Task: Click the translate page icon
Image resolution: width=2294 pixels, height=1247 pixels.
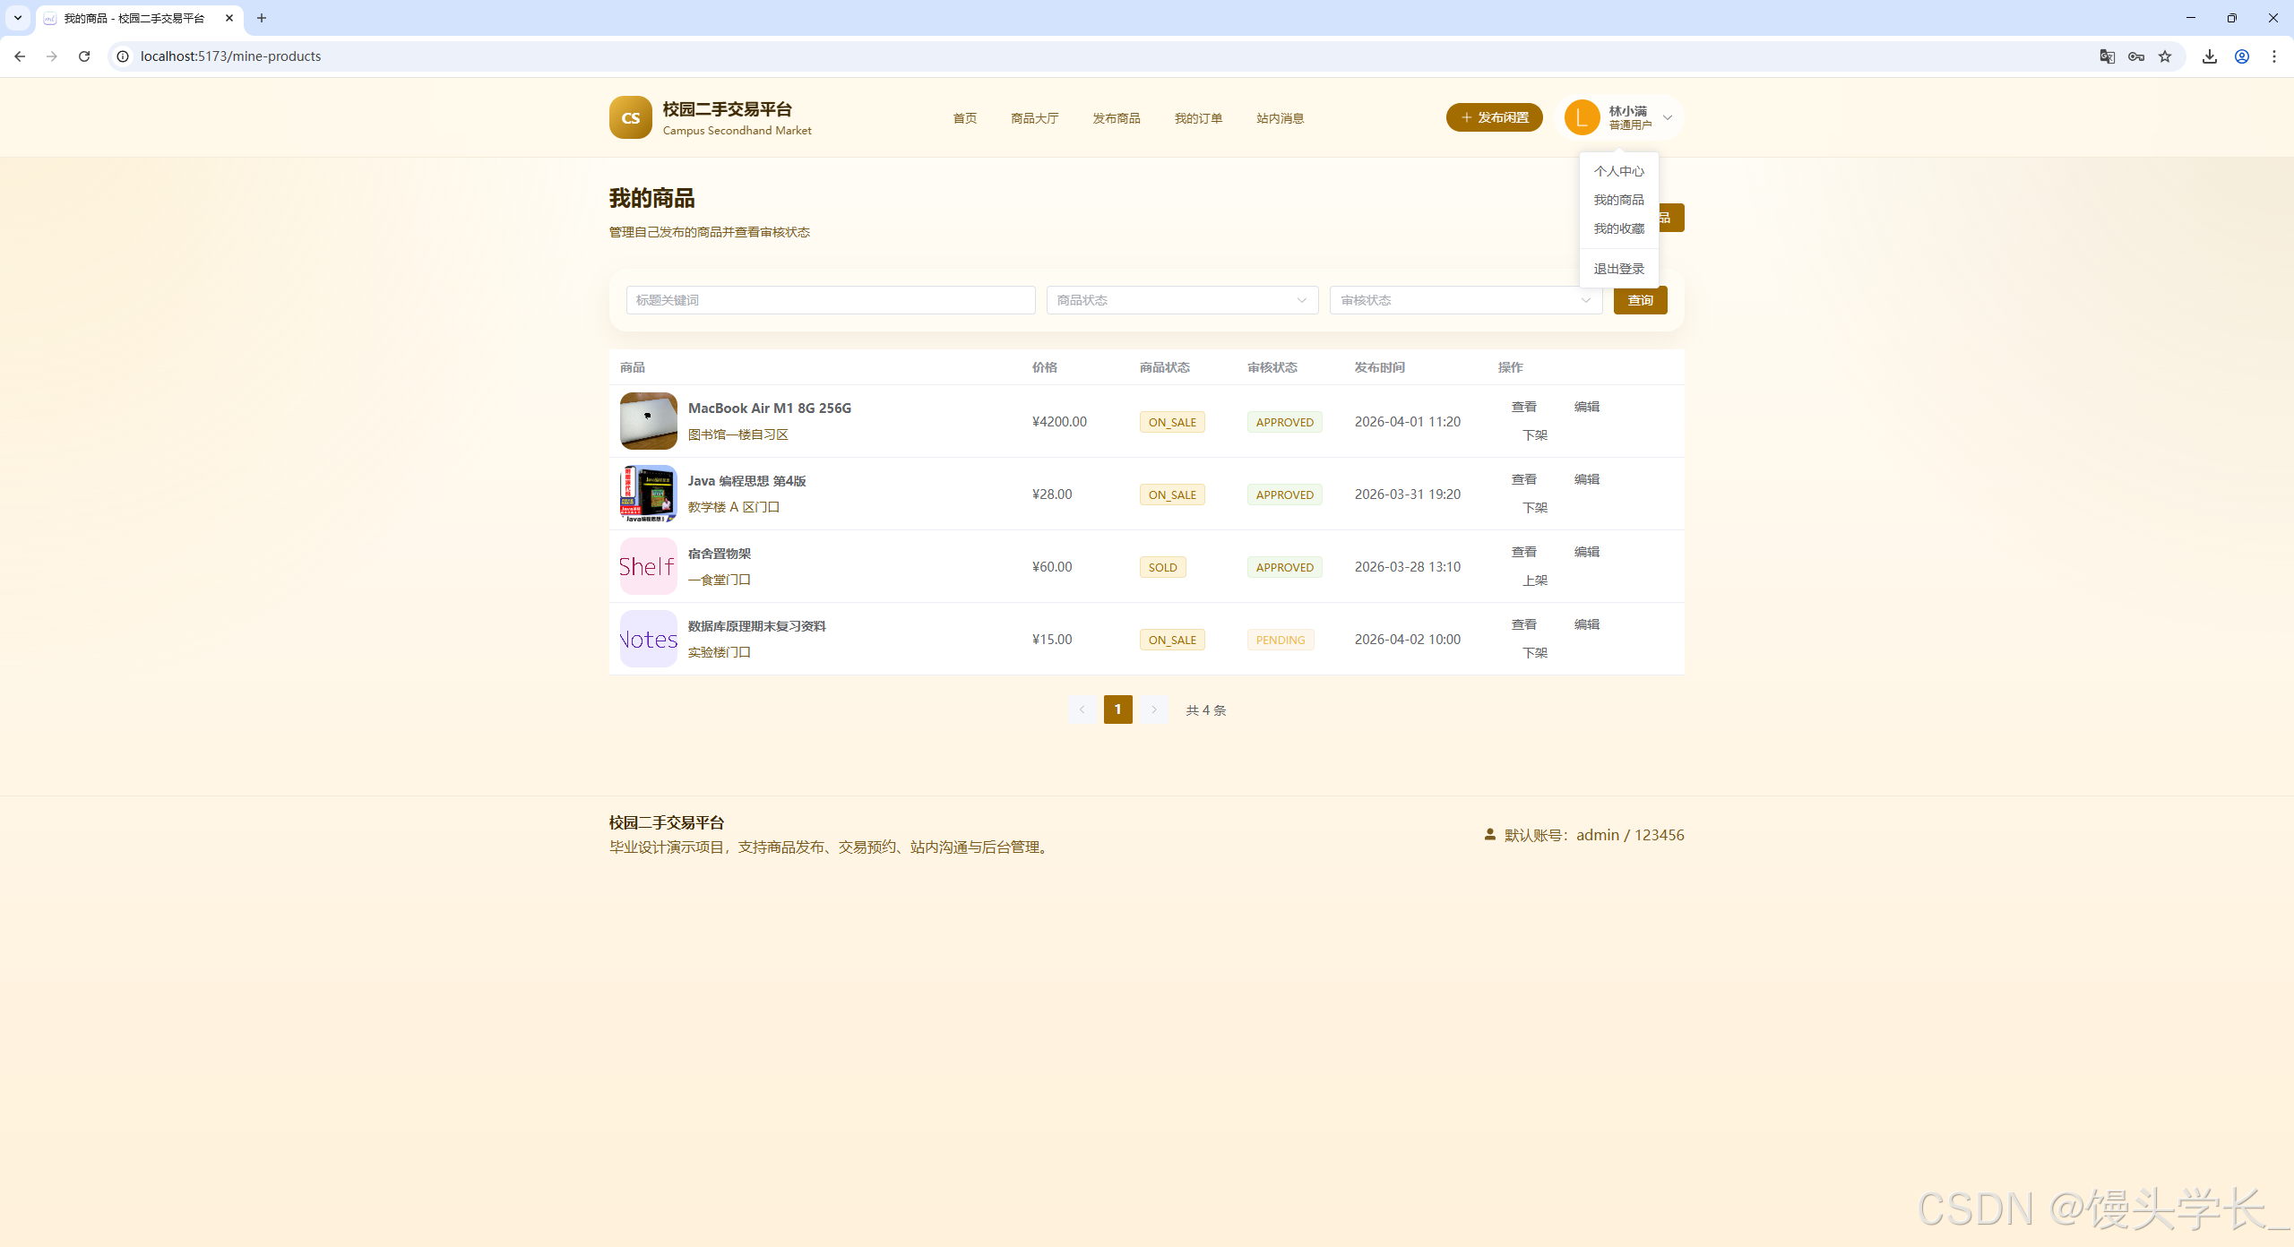Action: click(x=2107, y=56)
